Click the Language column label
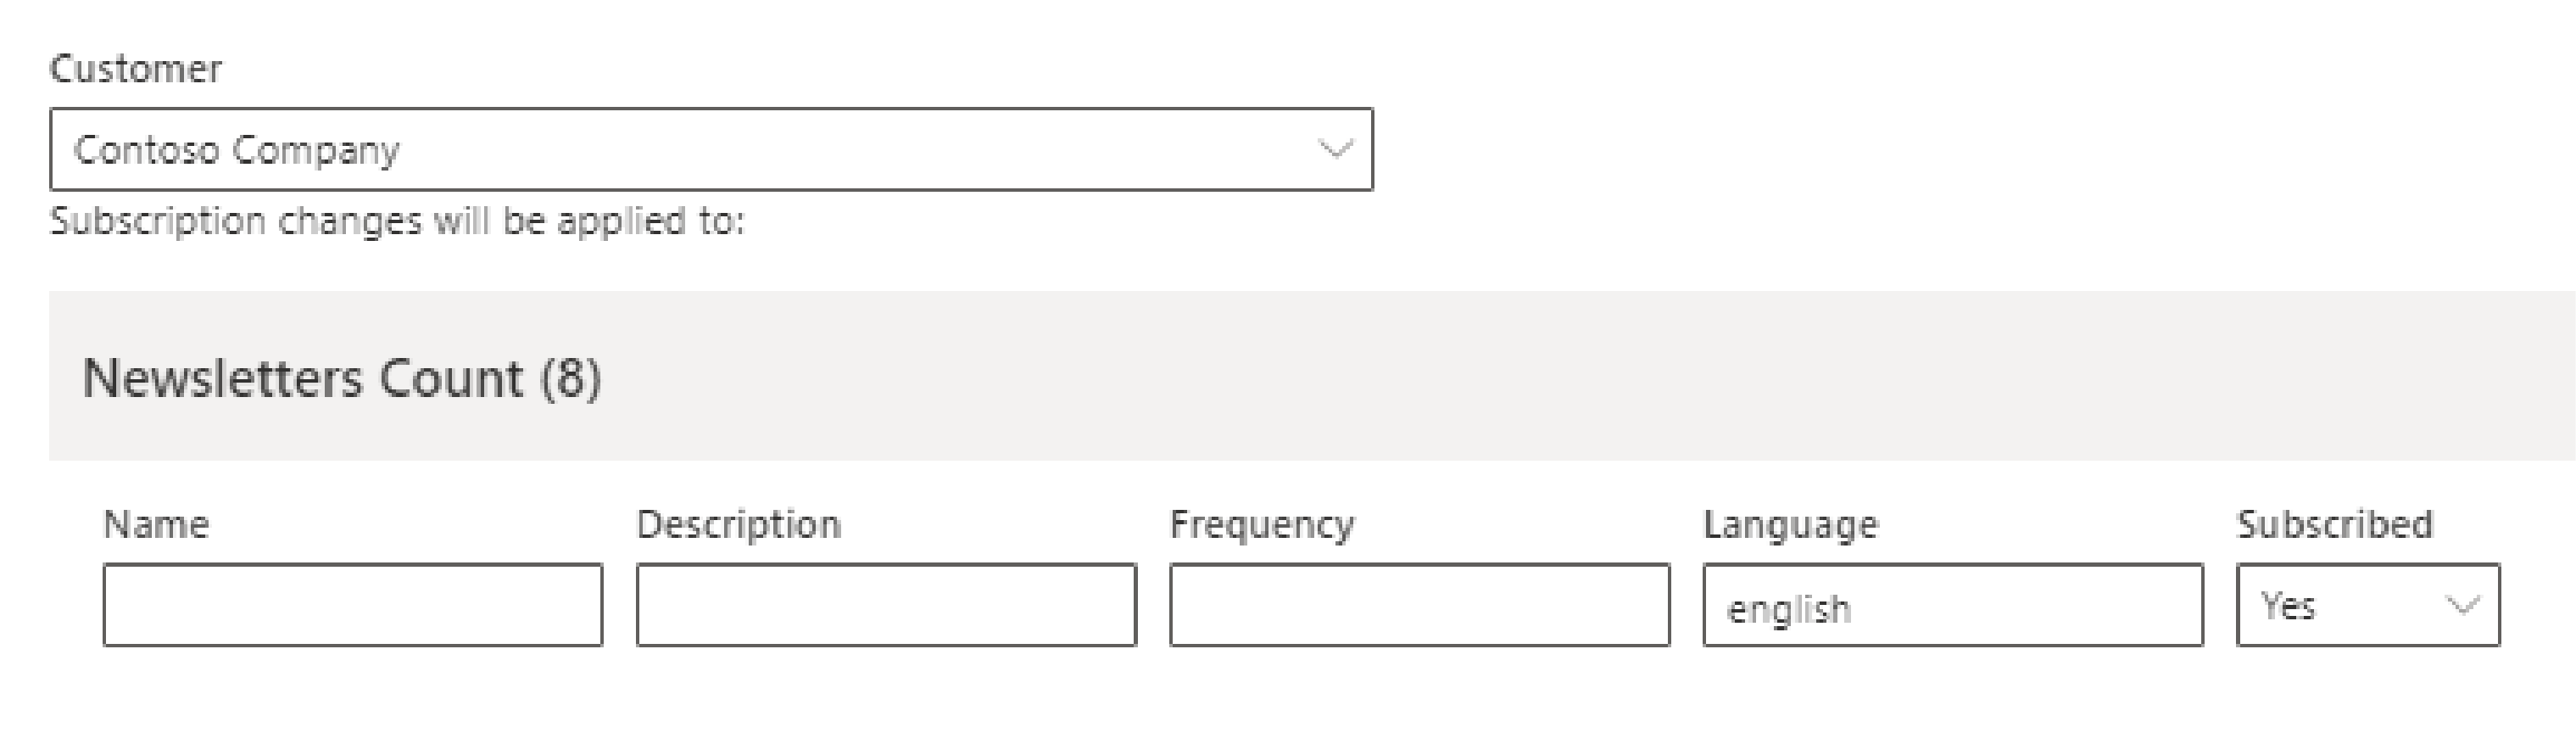This screenshot has width=2576, height=733. [1791, 525]
